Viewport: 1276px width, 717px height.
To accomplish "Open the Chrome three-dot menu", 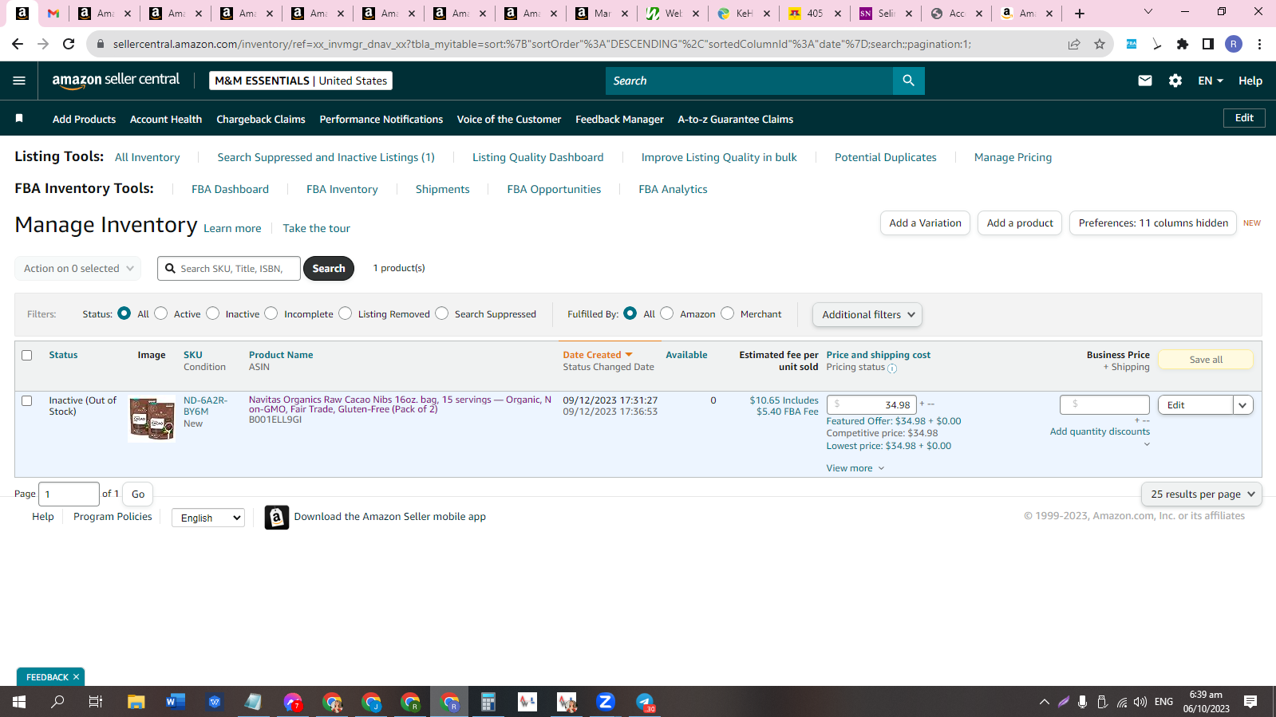I will pyautogui.click(x=1259, y=44).
